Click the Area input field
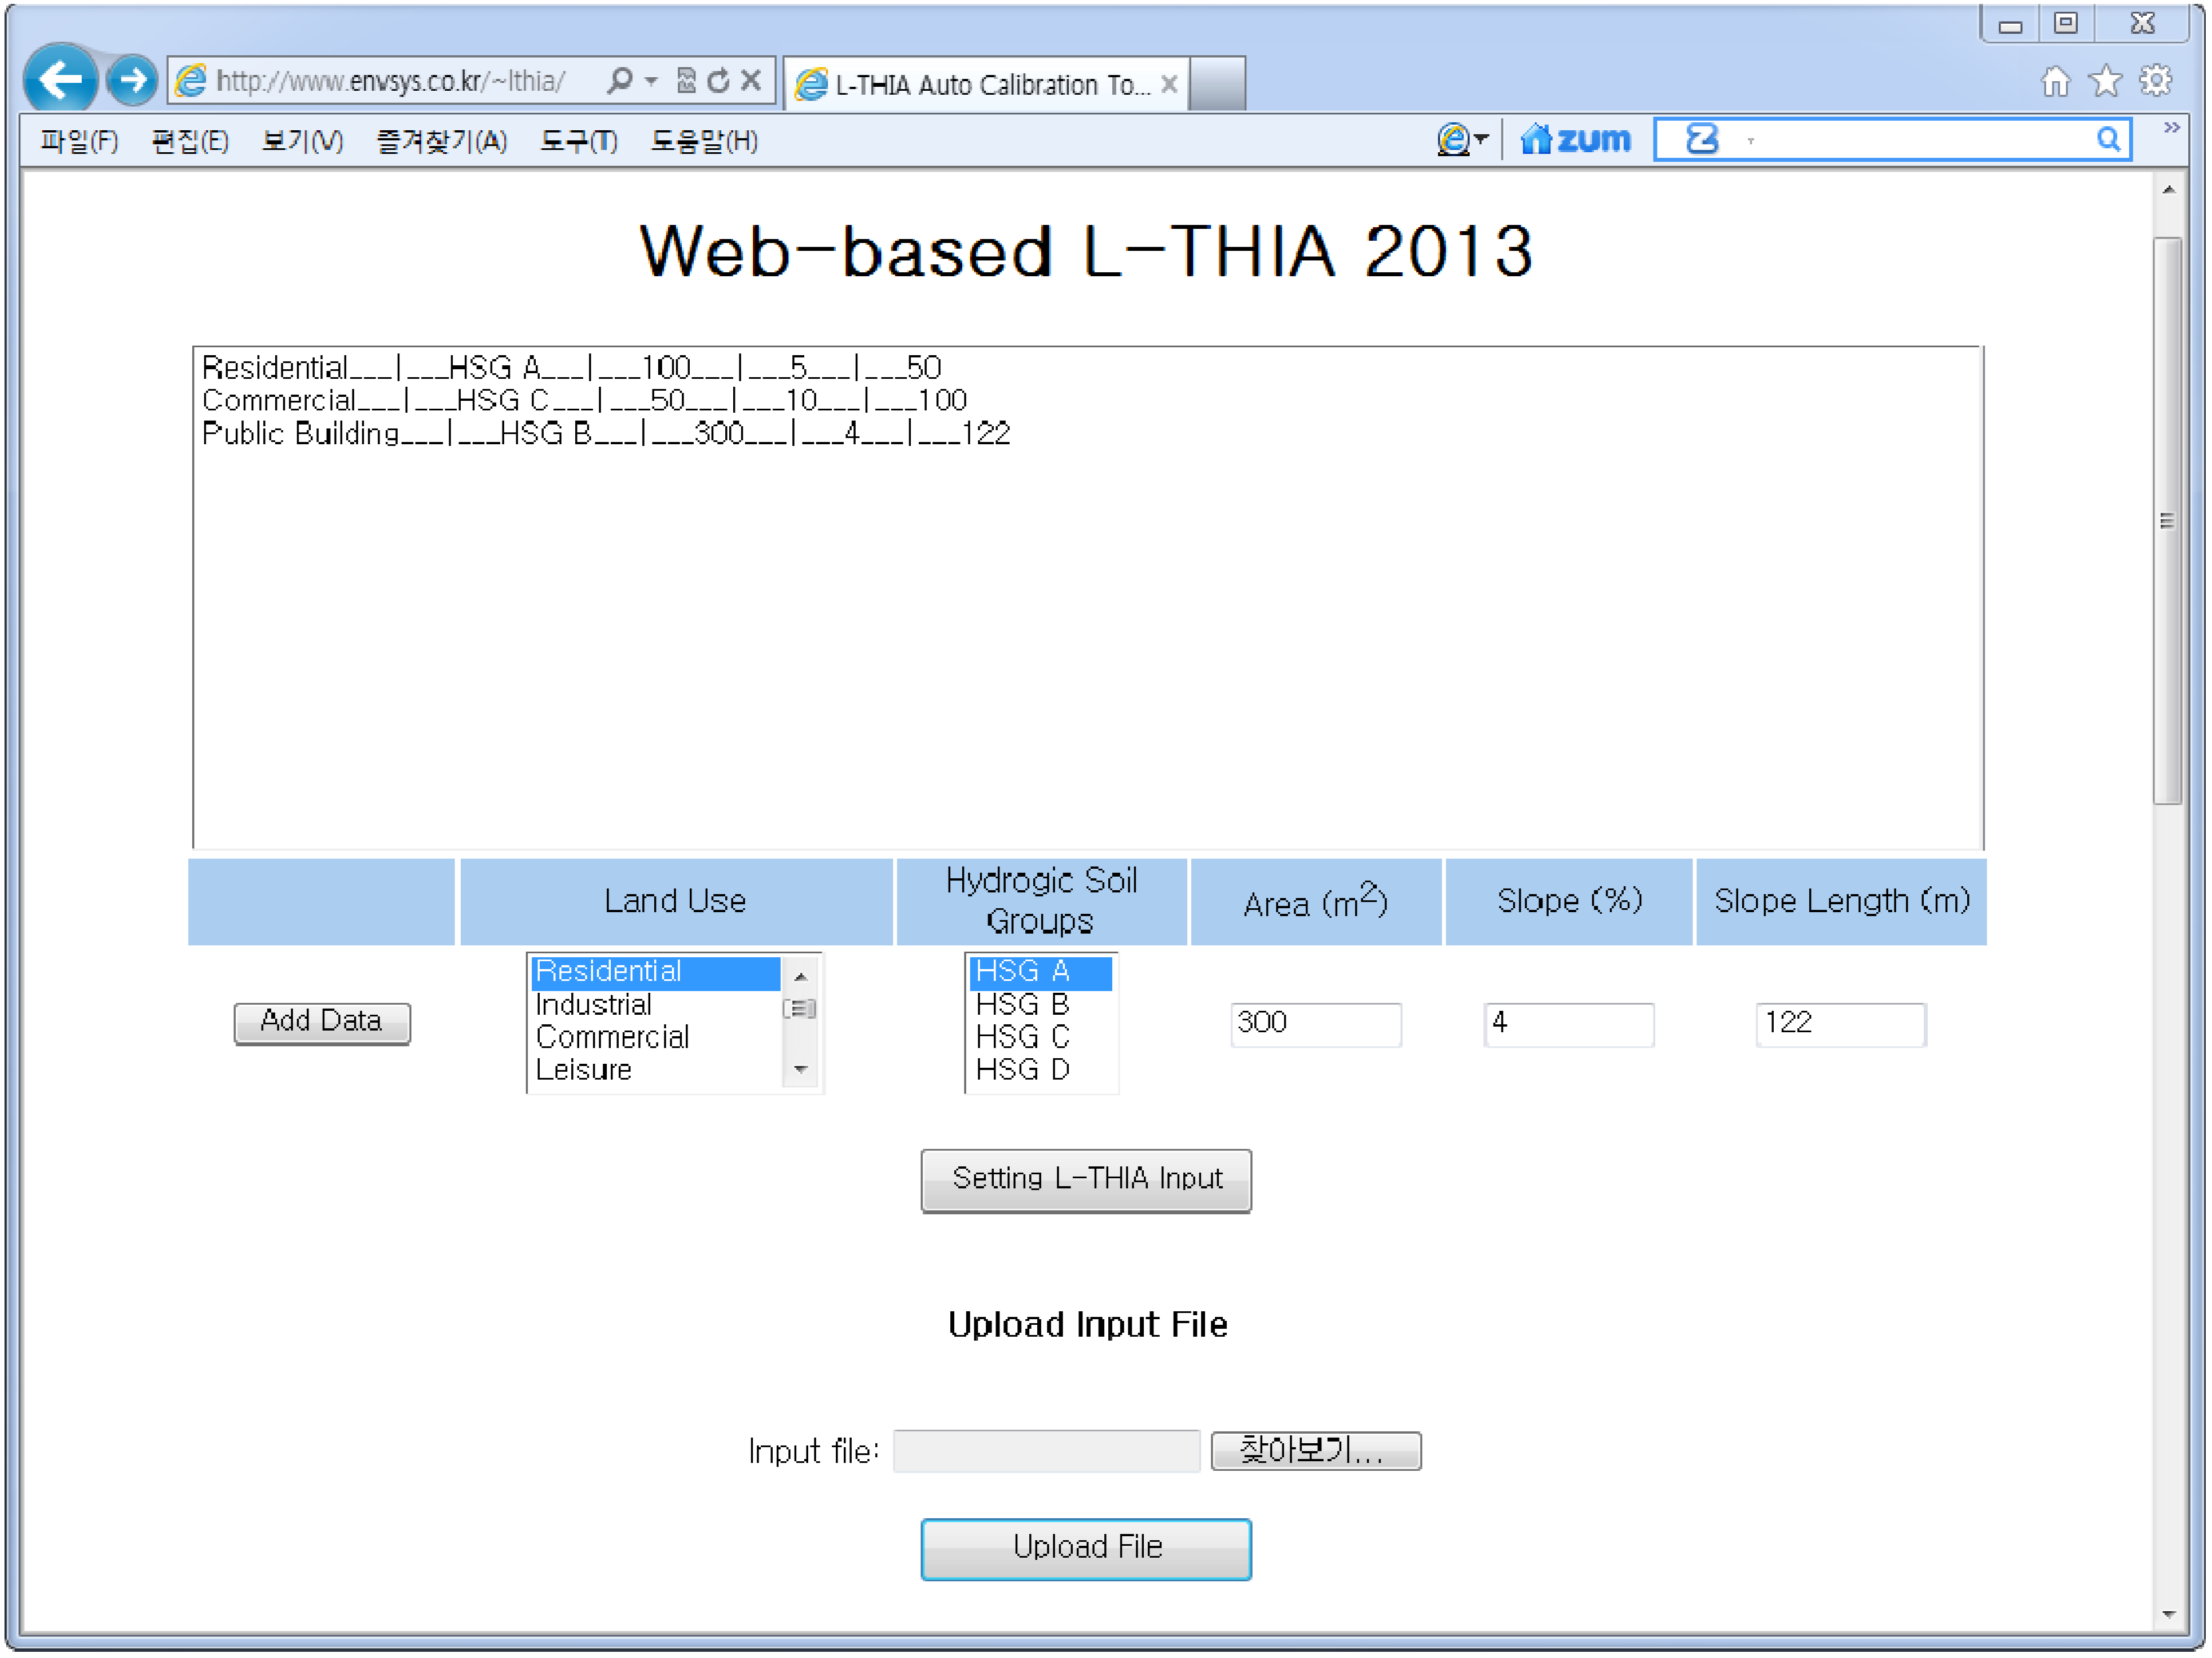Viewport: 2212px width, 1658px height. pos(1315,1024)
